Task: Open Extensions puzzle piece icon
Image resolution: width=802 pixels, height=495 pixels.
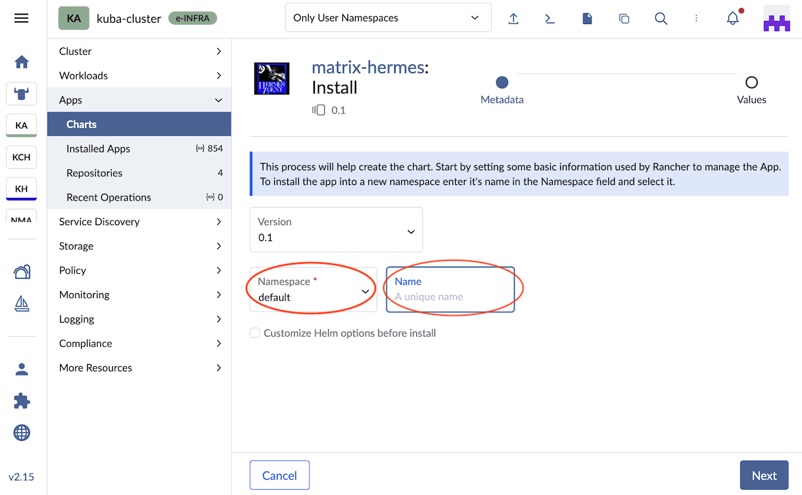Action: tap(21, 401)
